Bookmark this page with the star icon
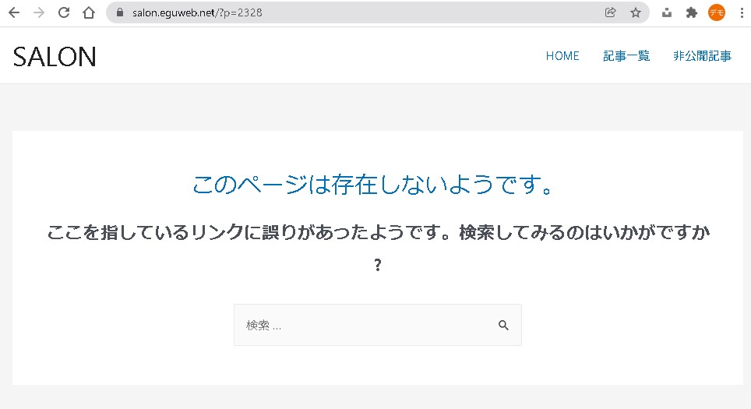751x409 pixels. click(x=635, y=12)
